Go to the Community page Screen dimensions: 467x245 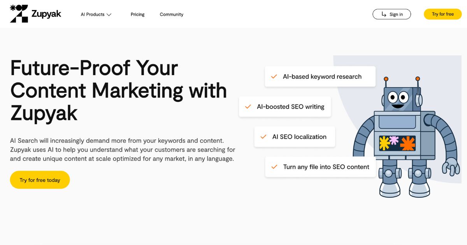[x=172, y=14]
